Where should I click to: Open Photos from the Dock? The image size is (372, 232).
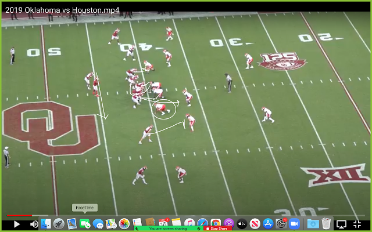pyautogui.click(x=124, y=224)
